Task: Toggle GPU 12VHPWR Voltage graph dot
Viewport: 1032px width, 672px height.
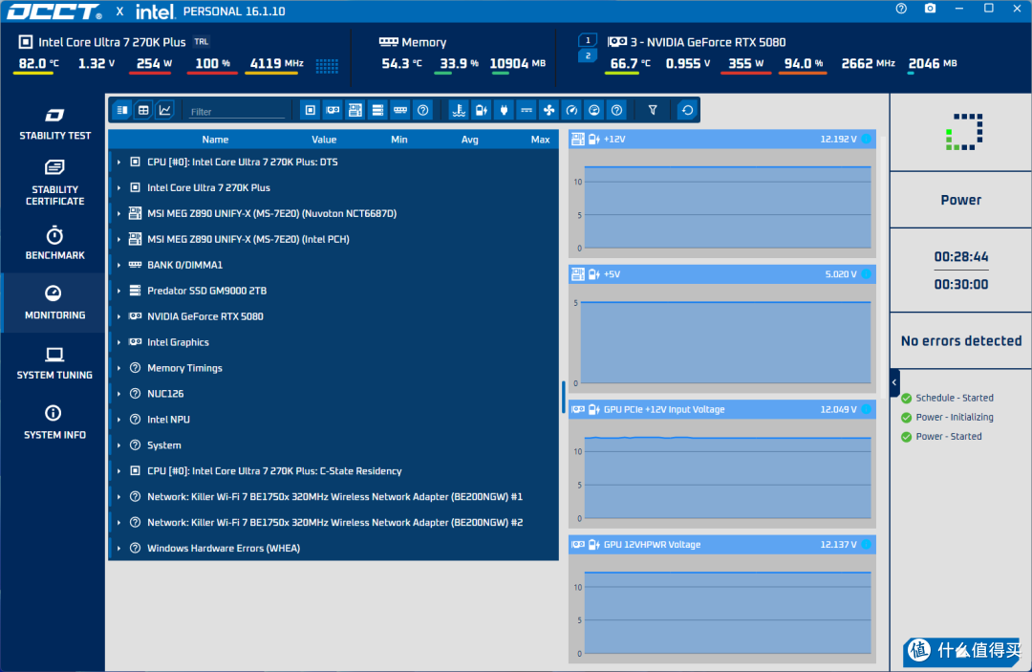Action: (x=866, y=544)
